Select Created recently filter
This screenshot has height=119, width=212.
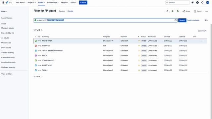coord(8,58)
